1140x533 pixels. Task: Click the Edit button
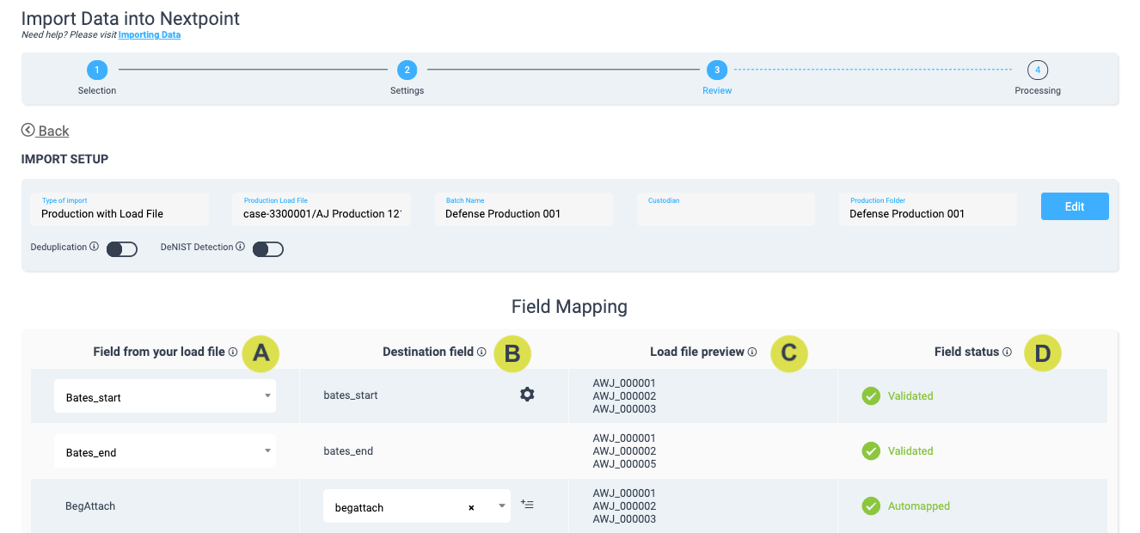coord(1074,206)
